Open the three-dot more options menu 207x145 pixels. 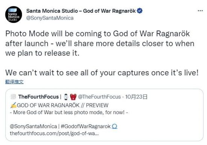point(200,11)
